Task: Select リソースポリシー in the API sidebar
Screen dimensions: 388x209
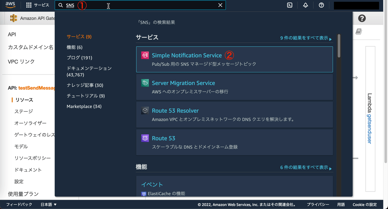Action: (32, 158)
